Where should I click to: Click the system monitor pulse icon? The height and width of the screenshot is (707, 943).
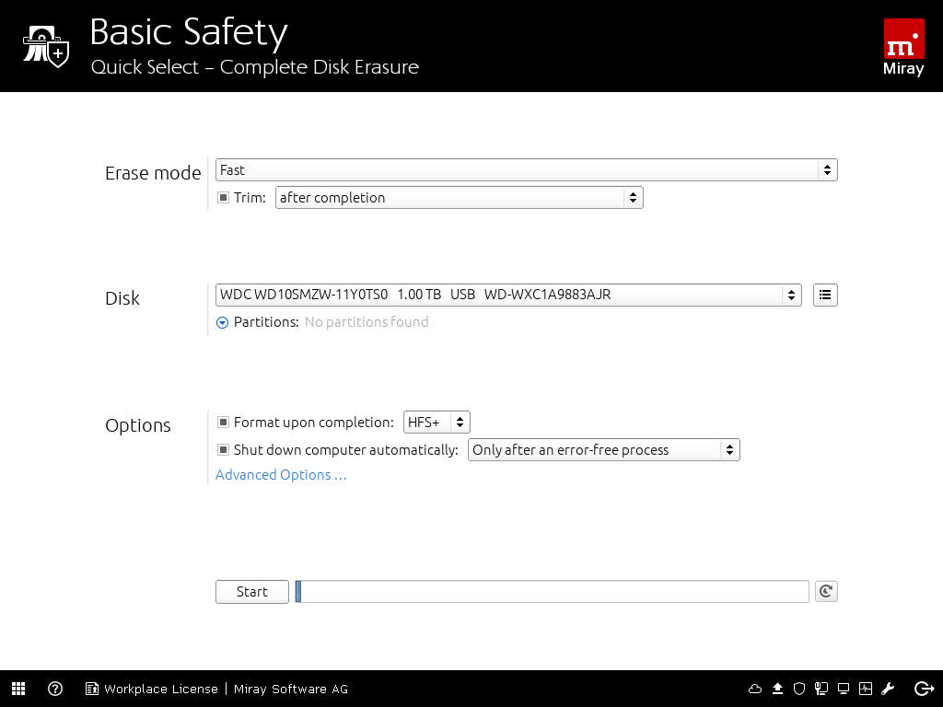(x=866, y=689)
